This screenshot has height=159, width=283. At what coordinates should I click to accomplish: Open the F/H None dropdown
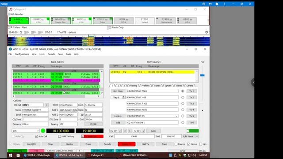click(191, 136)
